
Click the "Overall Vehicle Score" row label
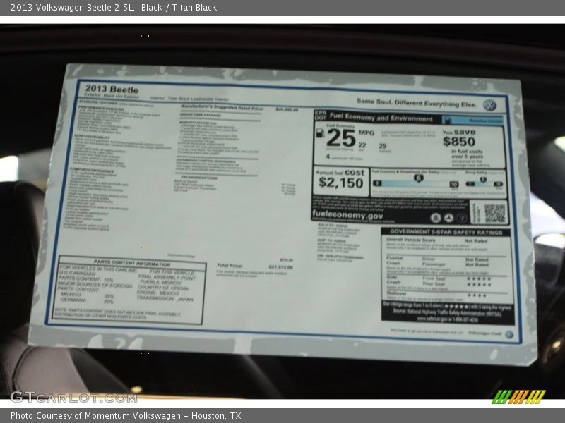(x=411, y=240)
